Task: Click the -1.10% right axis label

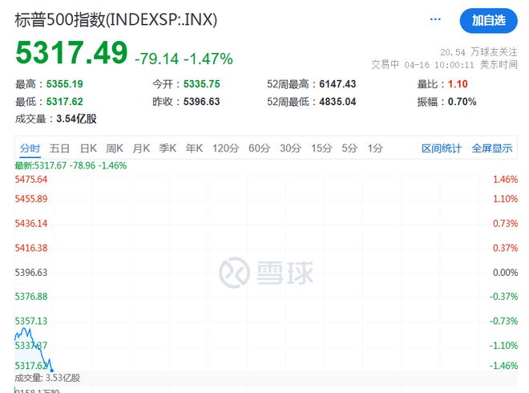Action: click(x=503, y=346)
